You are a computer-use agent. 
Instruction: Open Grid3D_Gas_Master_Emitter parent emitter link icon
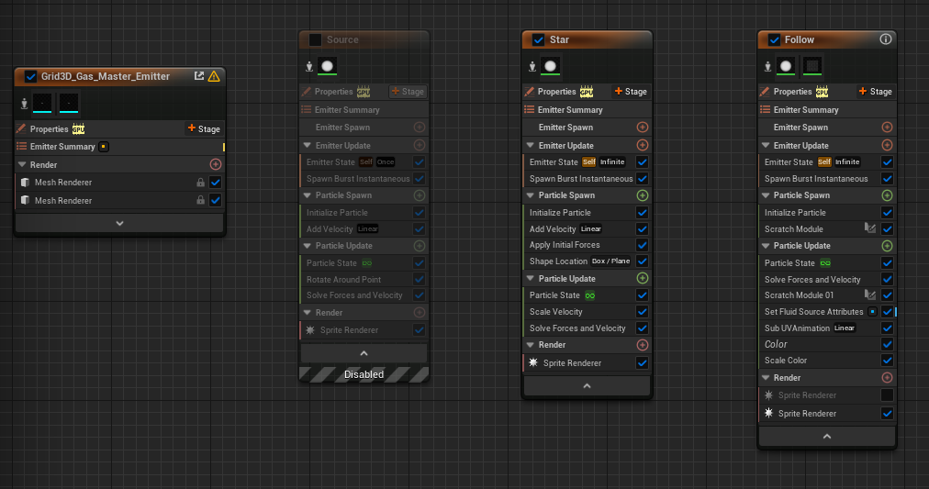[x=199, y=76]
